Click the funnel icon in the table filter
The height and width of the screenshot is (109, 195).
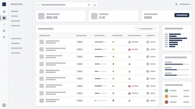[138, 29]
